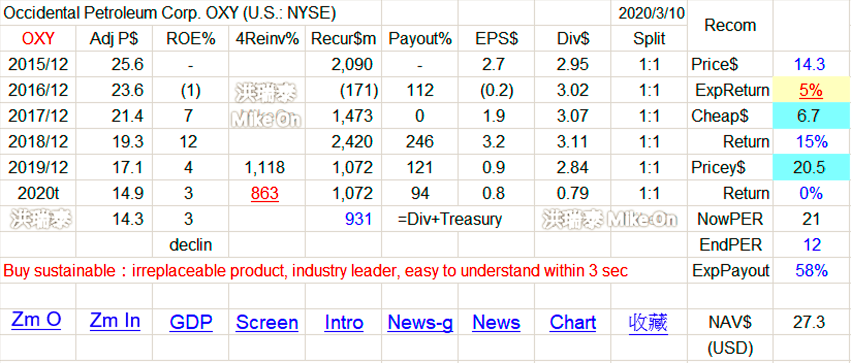The height and width of the screenshot is (363, 851).
Task: Click the Recur$m value 2,420
Action: tap(352, 142)
